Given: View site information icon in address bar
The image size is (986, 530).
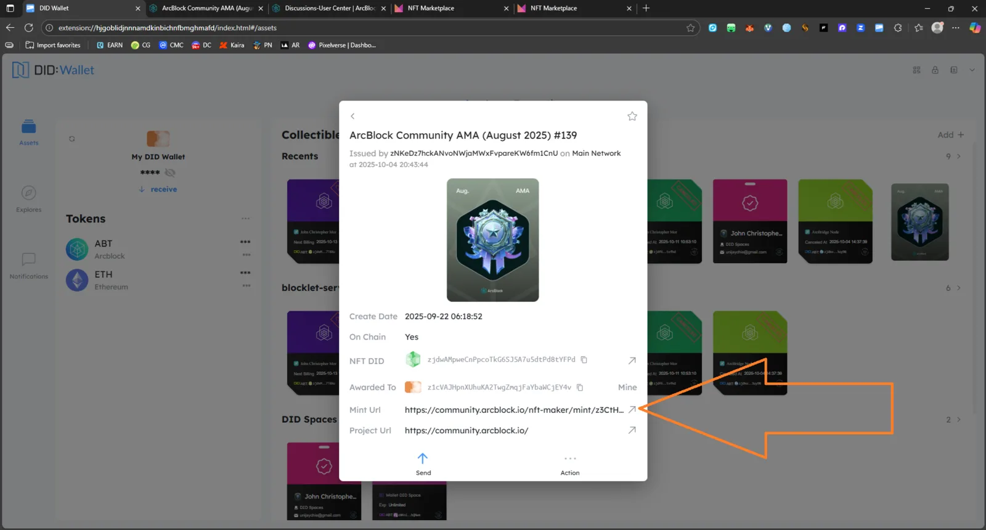Looking at the screenshot, I should click(49, 28).
